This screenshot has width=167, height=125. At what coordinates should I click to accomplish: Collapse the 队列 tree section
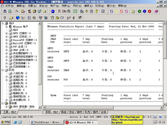point(3,70)
